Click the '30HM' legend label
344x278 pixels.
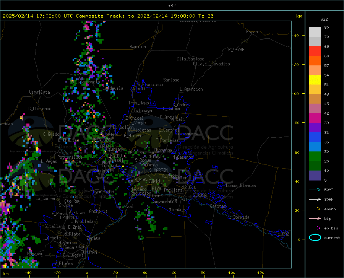click(329, 200)
